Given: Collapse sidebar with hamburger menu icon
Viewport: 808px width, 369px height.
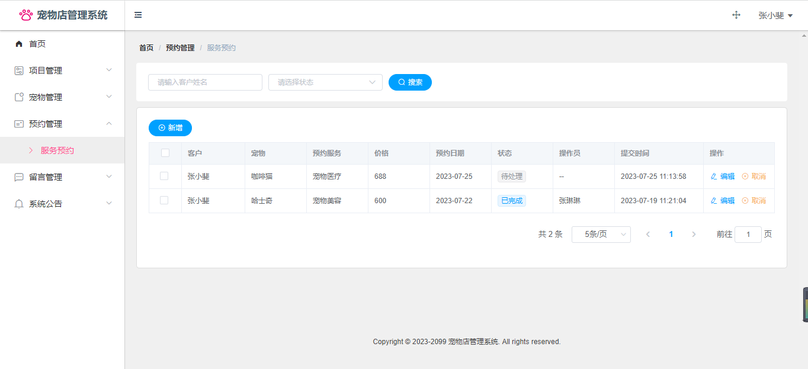Looking at the screenshot, I should click(138, 15).
